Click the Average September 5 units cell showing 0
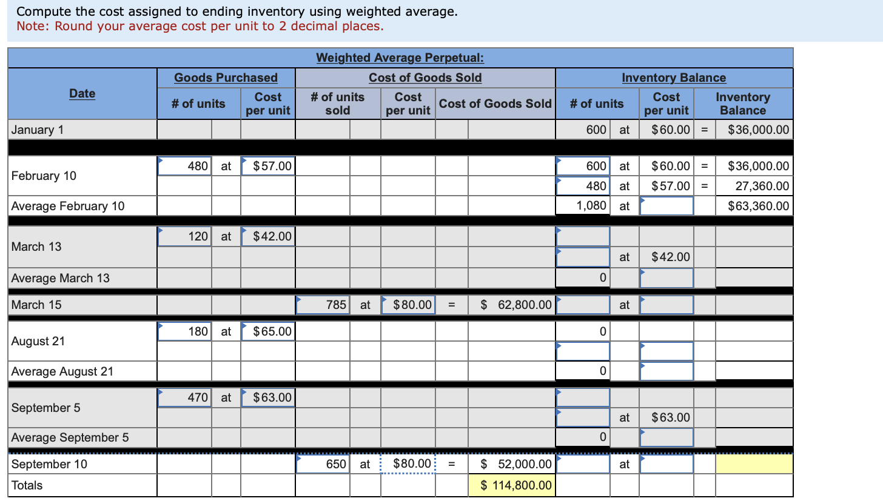 tap(583, 437)
